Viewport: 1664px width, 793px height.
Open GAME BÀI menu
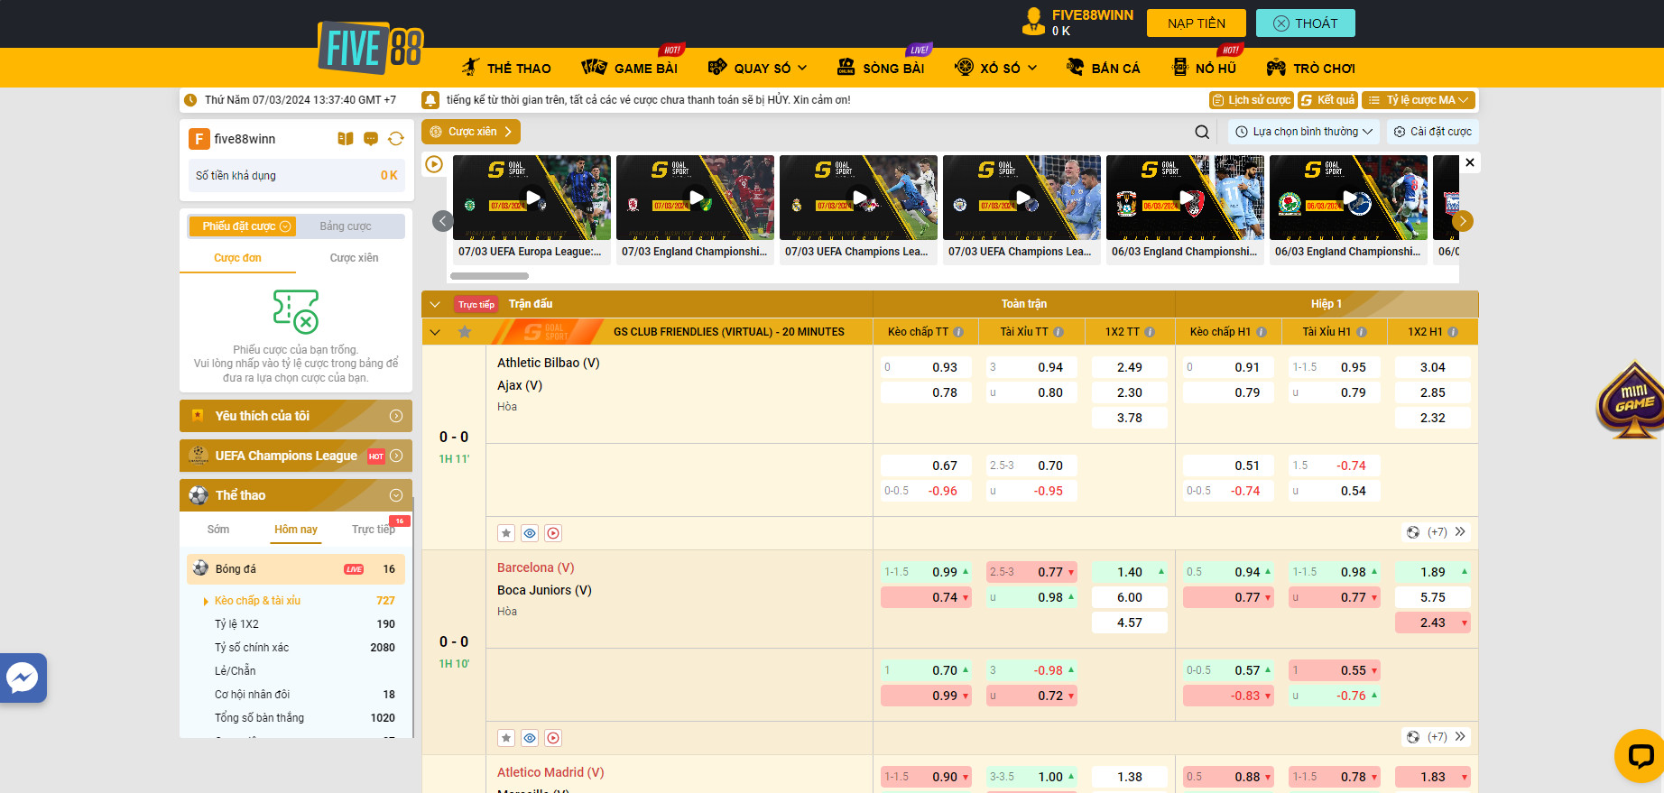(630, 68)
